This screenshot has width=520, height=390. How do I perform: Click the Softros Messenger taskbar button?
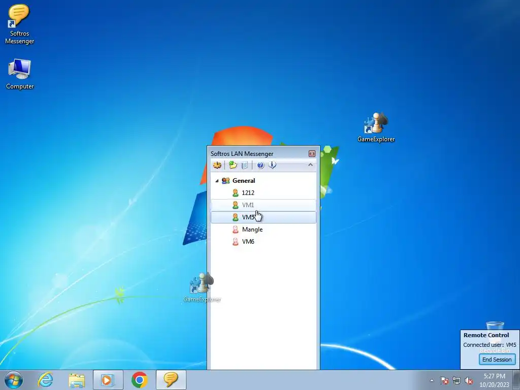pyautogui.click(x=171, y=380)
